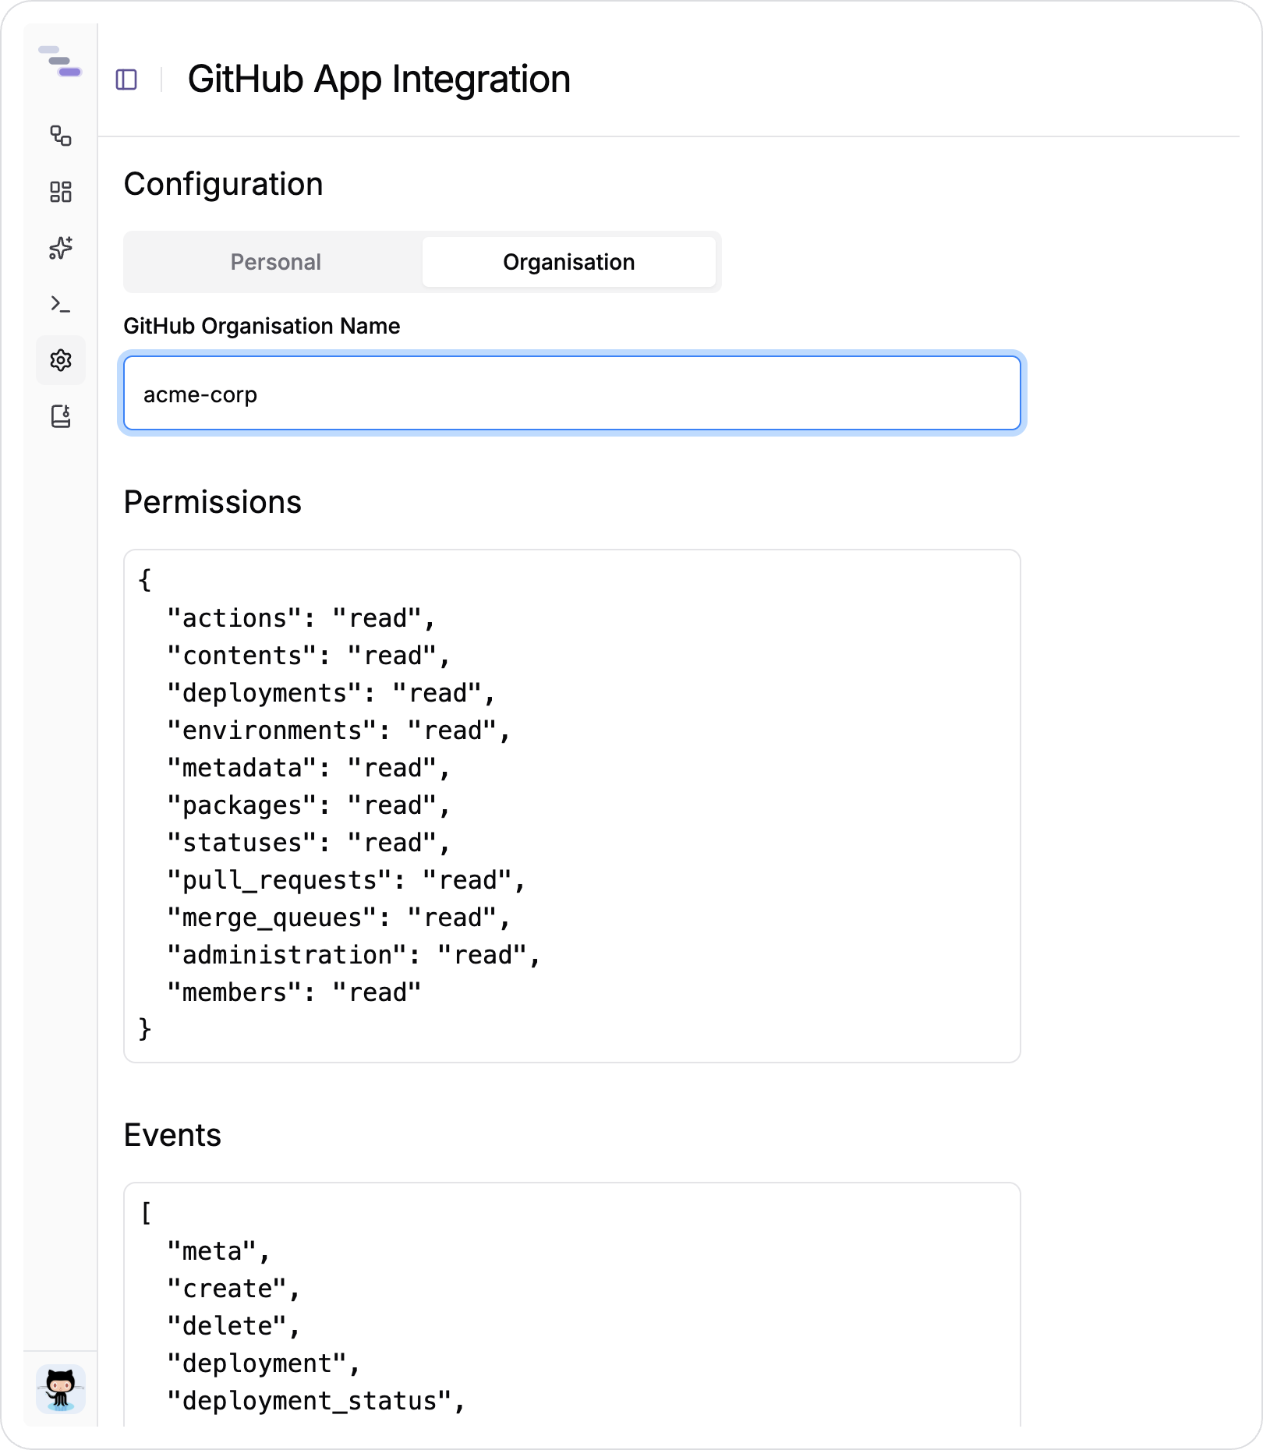Click the "Configuration" heading
1263x1450 pixels.
coord(224,185)
